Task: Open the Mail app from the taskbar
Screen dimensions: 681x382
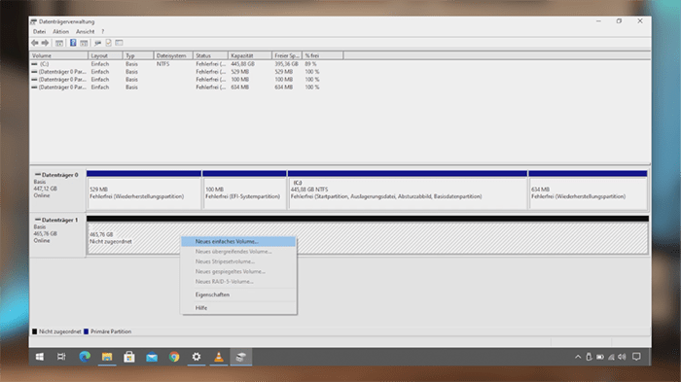Action: [x=152, y=357]
